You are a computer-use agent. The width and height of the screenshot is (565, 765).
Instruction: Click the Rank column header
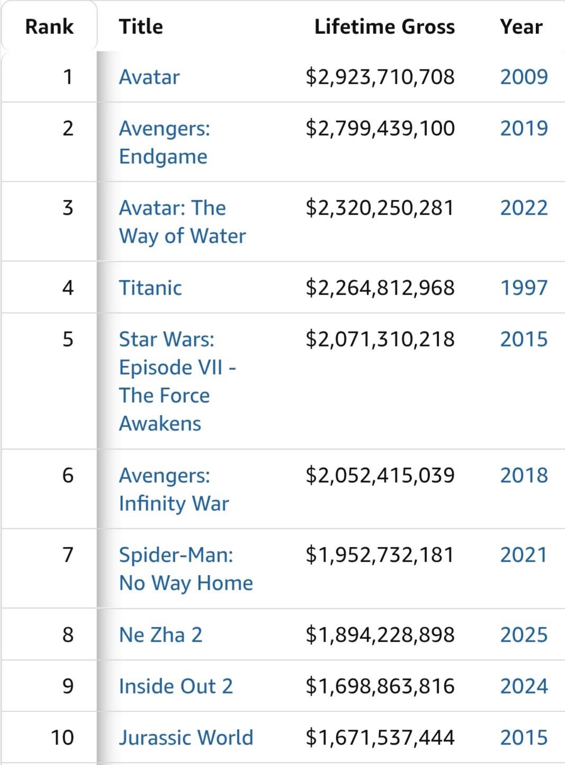[49, 26]
